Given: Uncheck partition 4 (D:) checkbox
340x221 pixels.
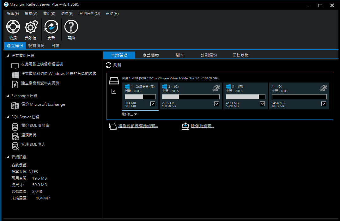Looking at the screenshot, I should click(x=324, y=104).
